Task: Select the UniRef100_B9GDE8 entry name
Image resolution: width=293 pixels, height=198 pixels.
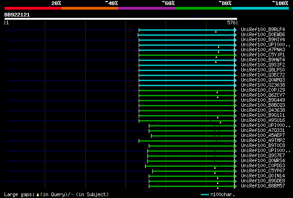Action: point(263,181)
